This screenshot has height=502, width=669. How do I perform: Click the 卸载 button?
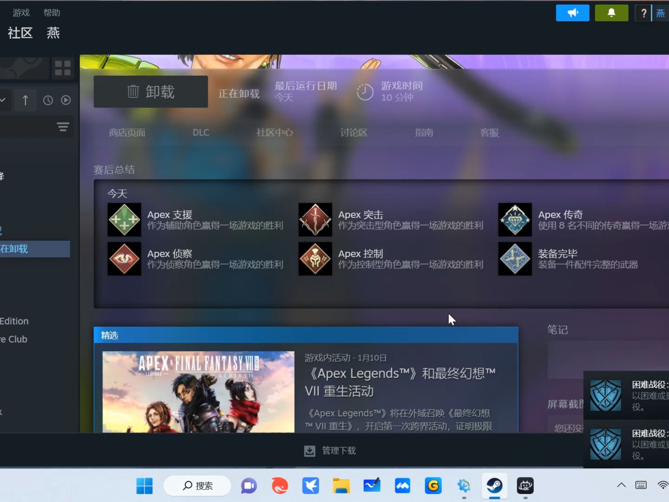151,92
